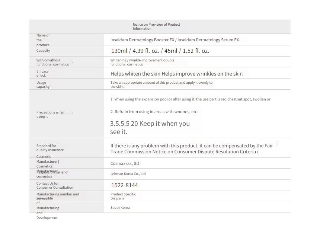Select 'Manufacturing number and service life' label
The image size is (320, 233).
pyautogui.click(x=58, y=196)
